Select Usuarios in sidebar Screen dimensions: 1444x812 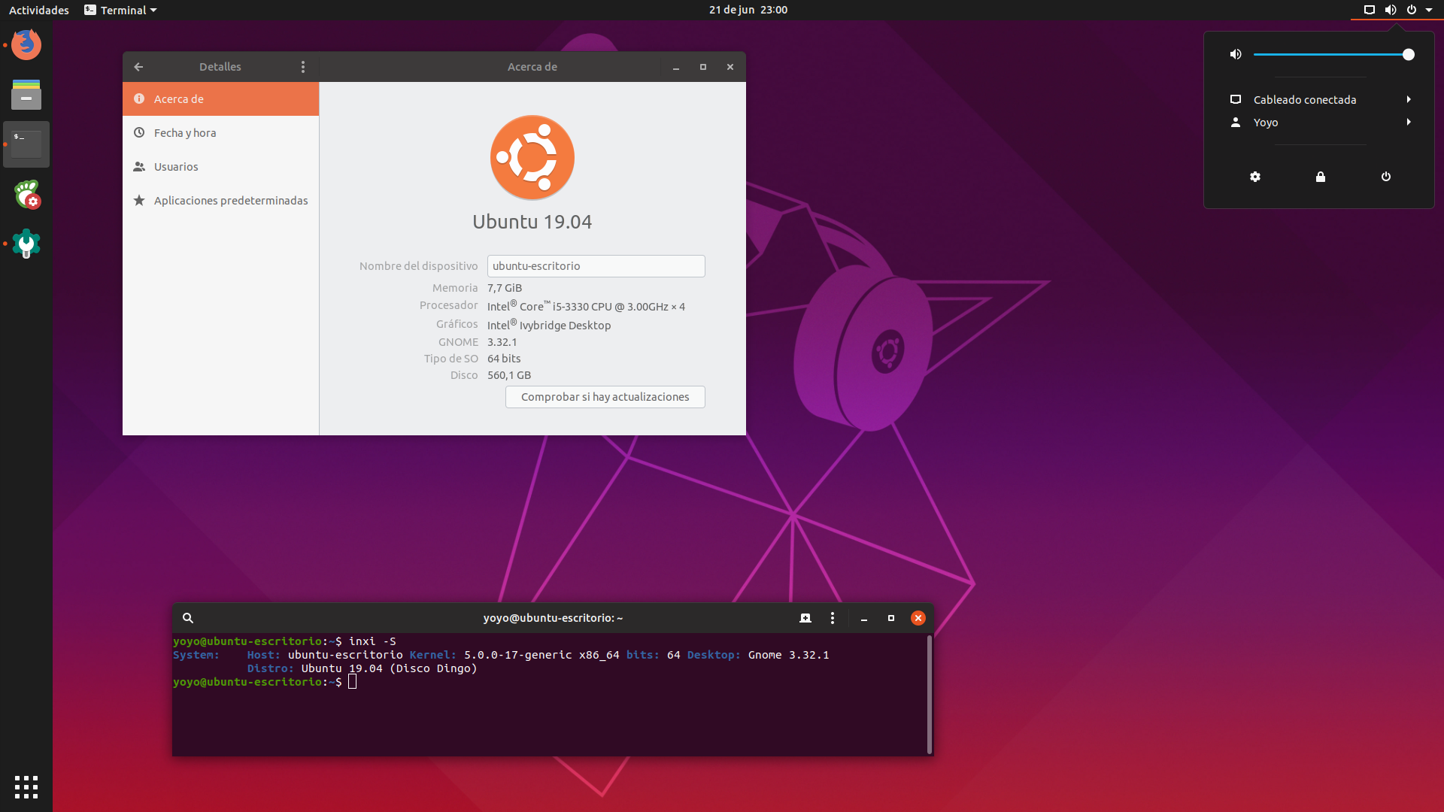point(176,167)
